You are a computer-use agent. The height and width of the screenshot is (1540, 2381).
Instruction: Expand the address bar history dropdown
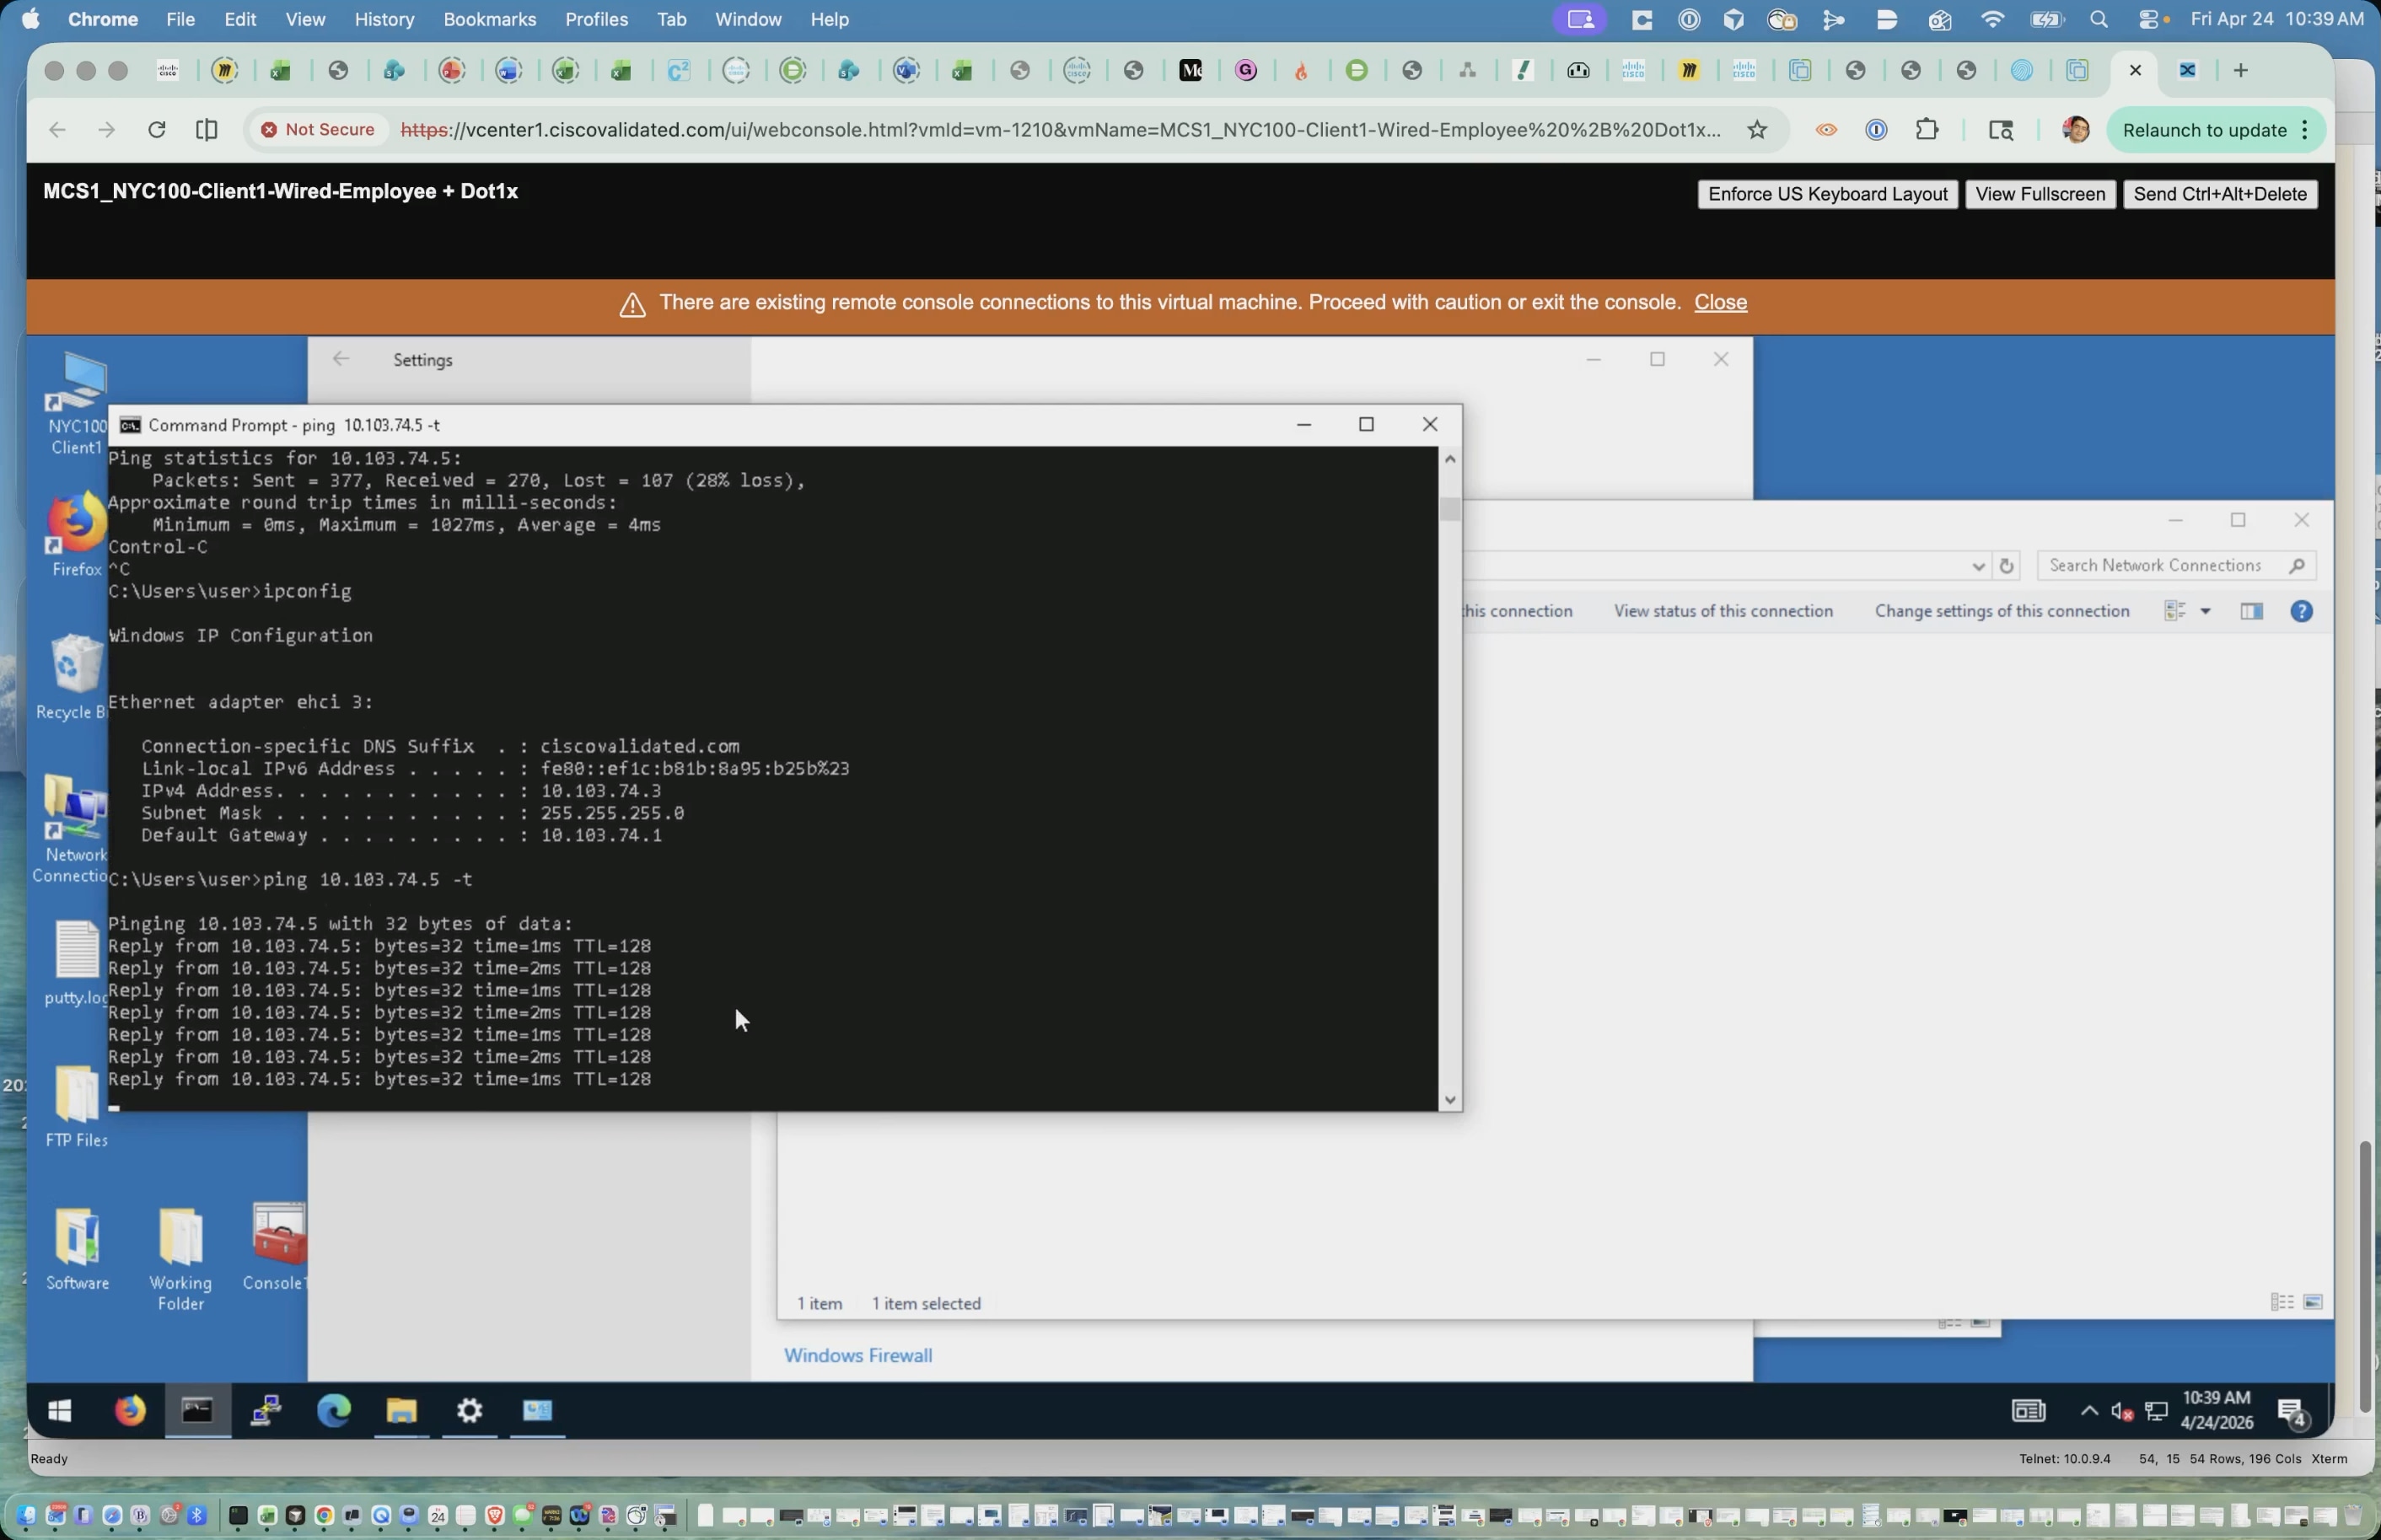(1977, 566)
